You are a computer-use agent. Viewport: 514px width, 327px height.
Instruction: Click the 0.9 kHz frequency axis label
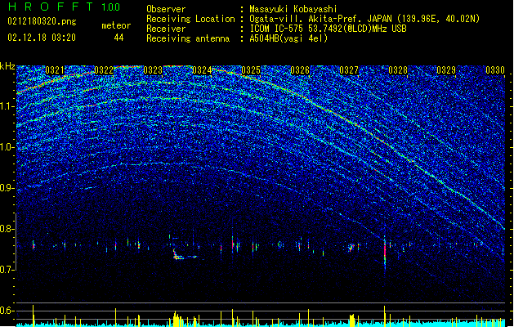(7, 188)
